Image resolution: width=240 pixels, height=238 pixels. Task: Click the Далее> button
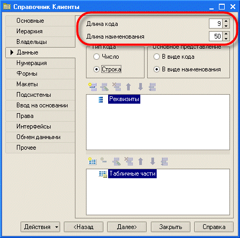click(127, 227)
